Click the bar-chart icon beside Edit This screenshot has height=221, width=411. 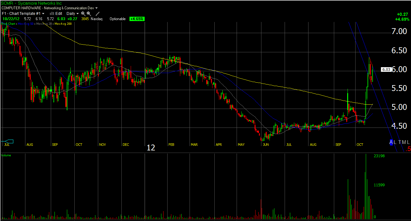pos(52,14)
